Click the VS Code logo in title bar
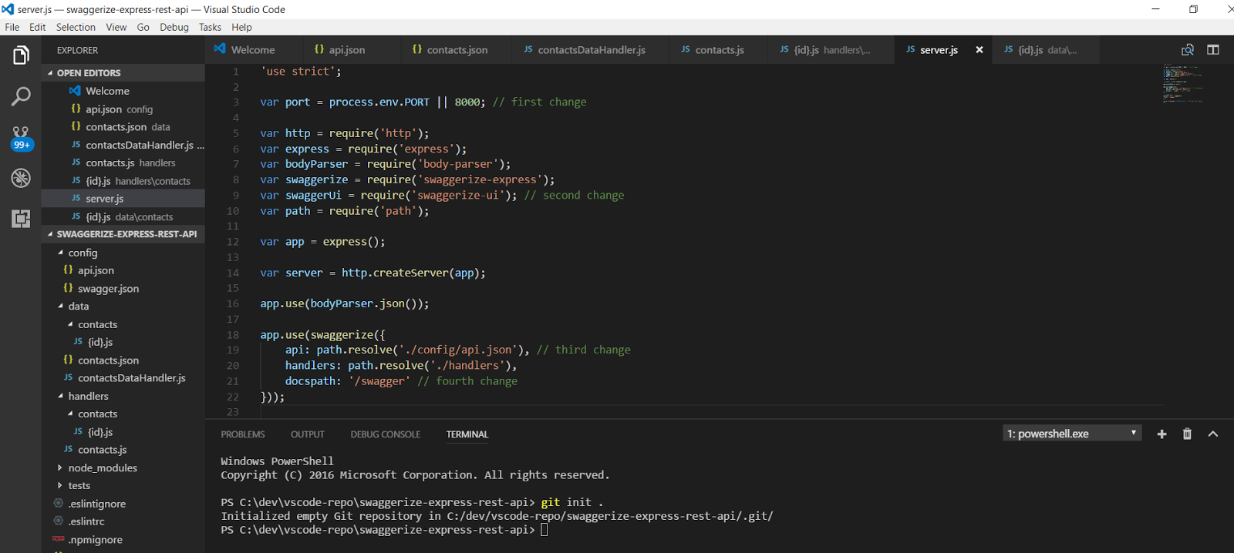 coord(8,9)
